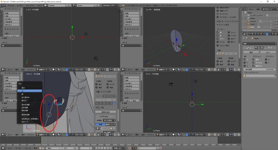Viewport: 278px width, 150px height.
Task: Click the コピー copy button
Action: [x=268, y=52]
